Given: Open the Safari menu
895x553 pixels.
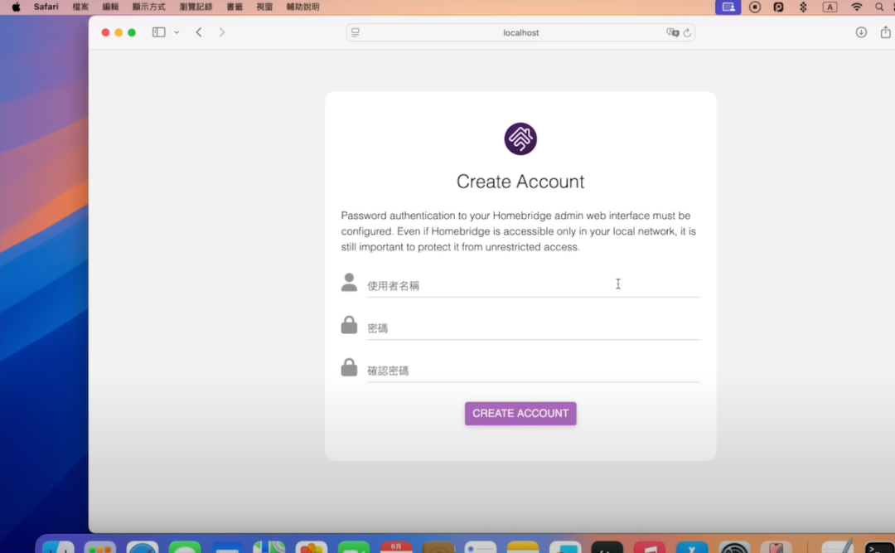Looking at the screenshot, I should (46, 7).
